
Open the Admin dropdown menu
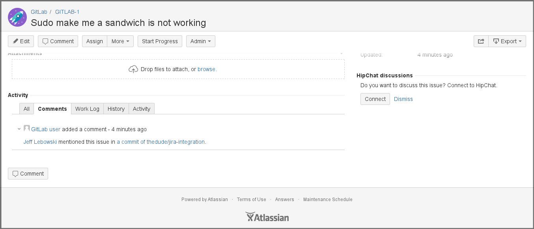coord(200,41)
